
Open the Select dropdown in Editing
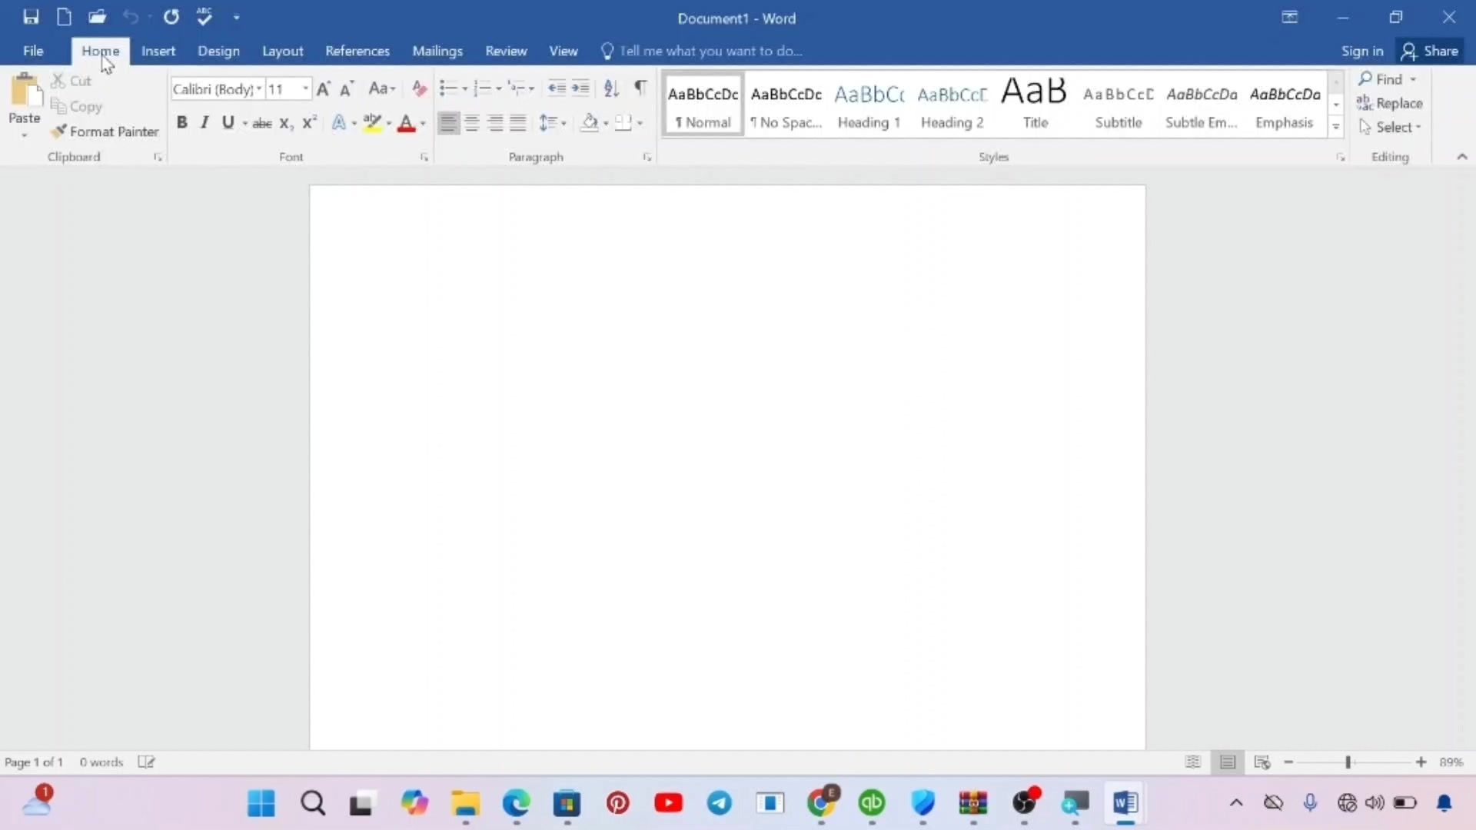[1391, 127]
